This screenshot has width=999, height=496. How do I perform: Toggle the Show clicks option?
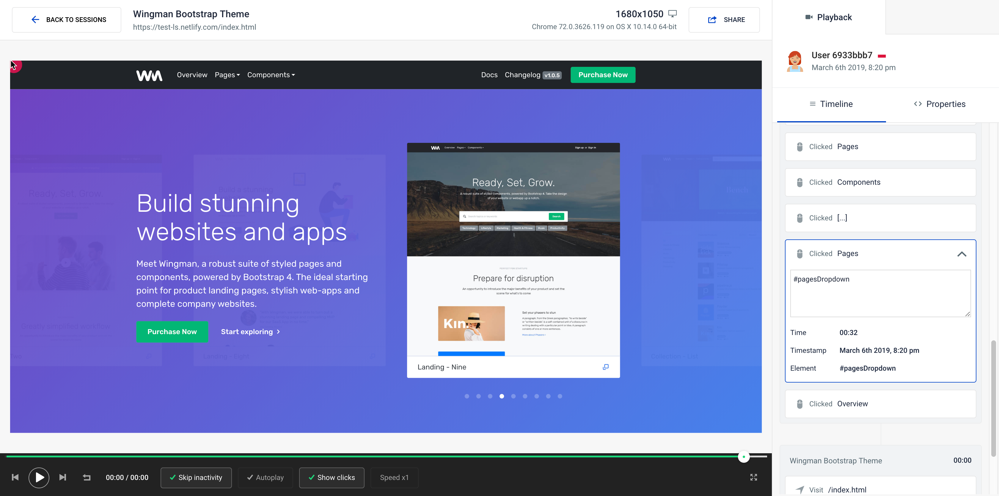[332, 477]
